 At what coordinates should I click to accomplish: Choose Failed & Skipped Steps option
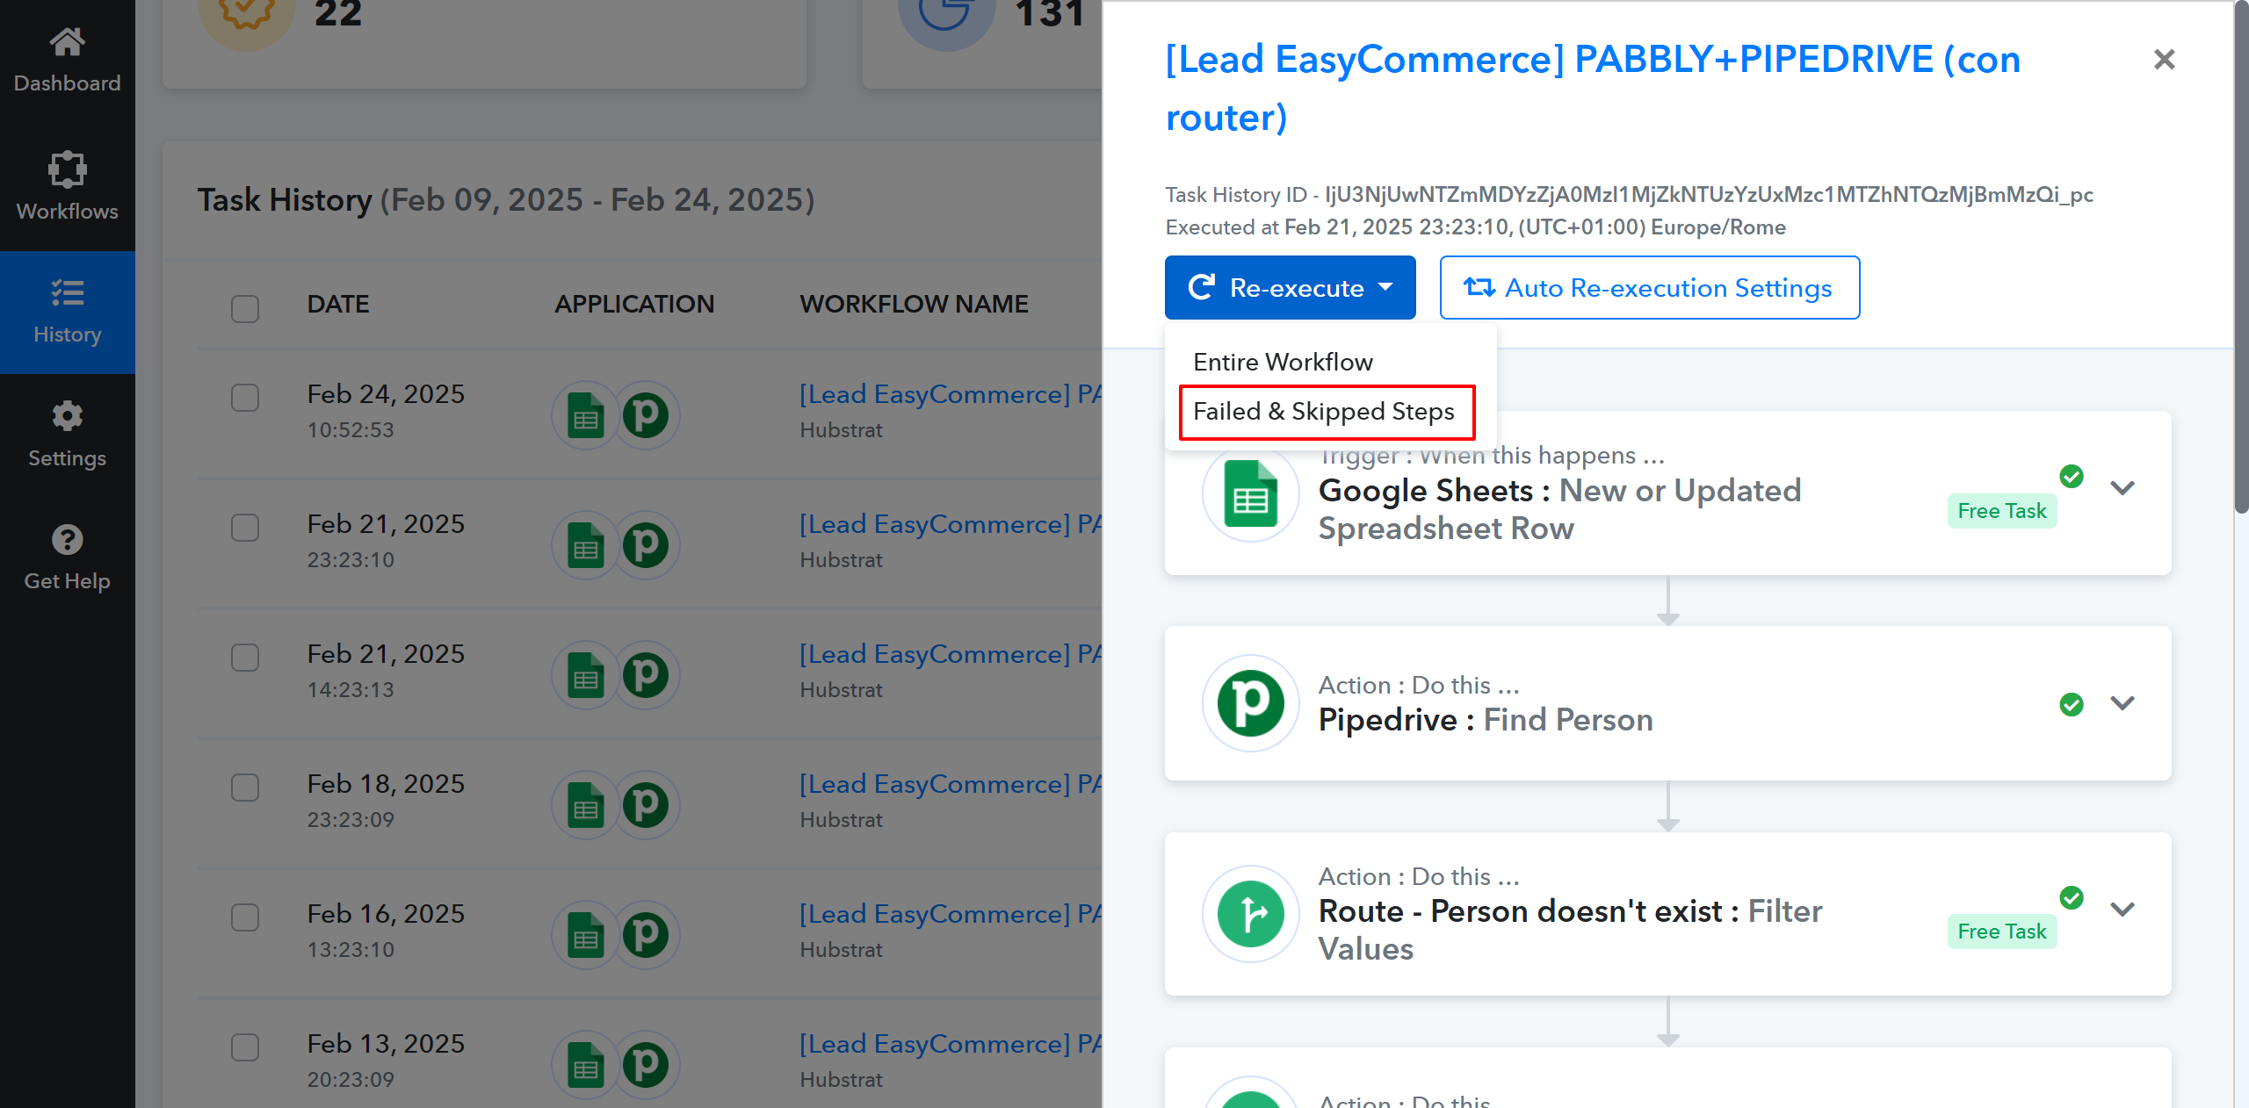click(1326, 412)
